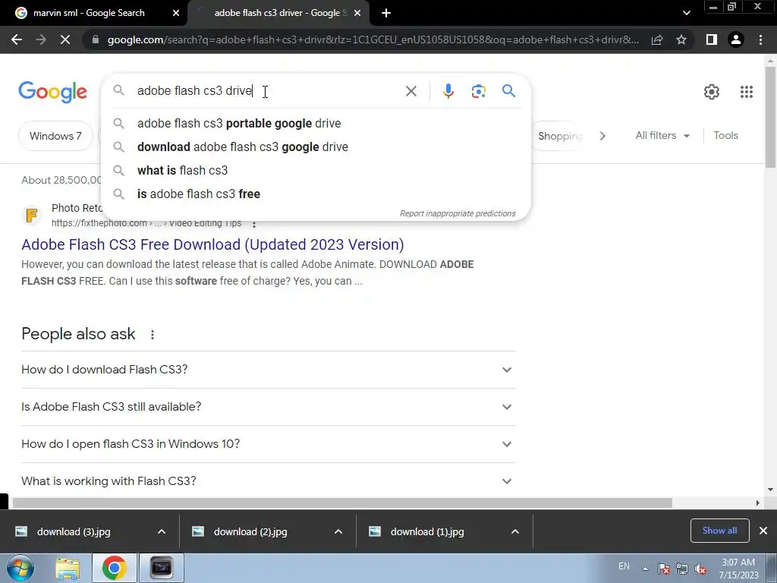The height and width of the screenshot is (583, 777).
Task: Click the muted volume tray icon
Action: point(700,569)
